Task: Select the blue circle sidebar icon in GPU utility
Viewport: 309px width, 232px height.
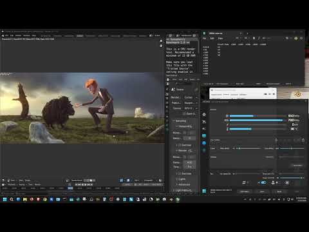Action: (x=204, y=143)
